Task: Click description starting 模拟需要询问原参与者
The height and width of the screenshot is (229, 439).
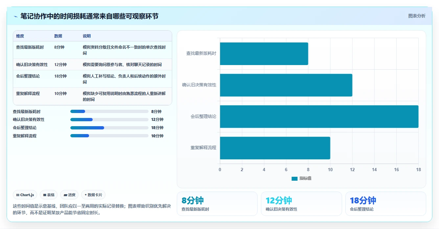Action: tap(122, 65)
